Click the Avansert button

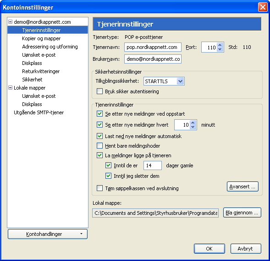242,186
